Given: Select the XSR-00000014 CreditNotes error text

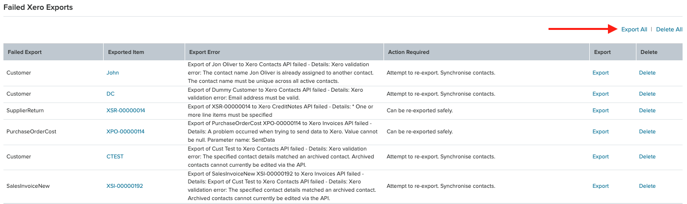Looking at the screenshot, I should click(x=280, y=110).
